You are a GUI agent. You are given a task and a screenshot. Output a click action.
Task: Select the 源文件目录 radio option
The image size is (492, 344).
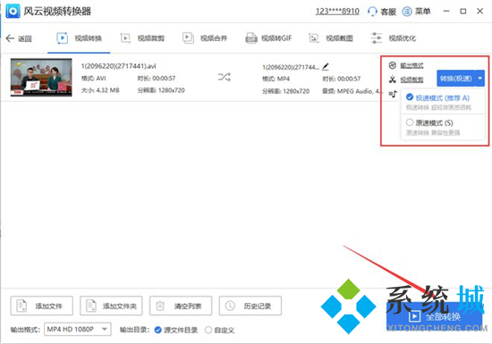pos(176,330)
